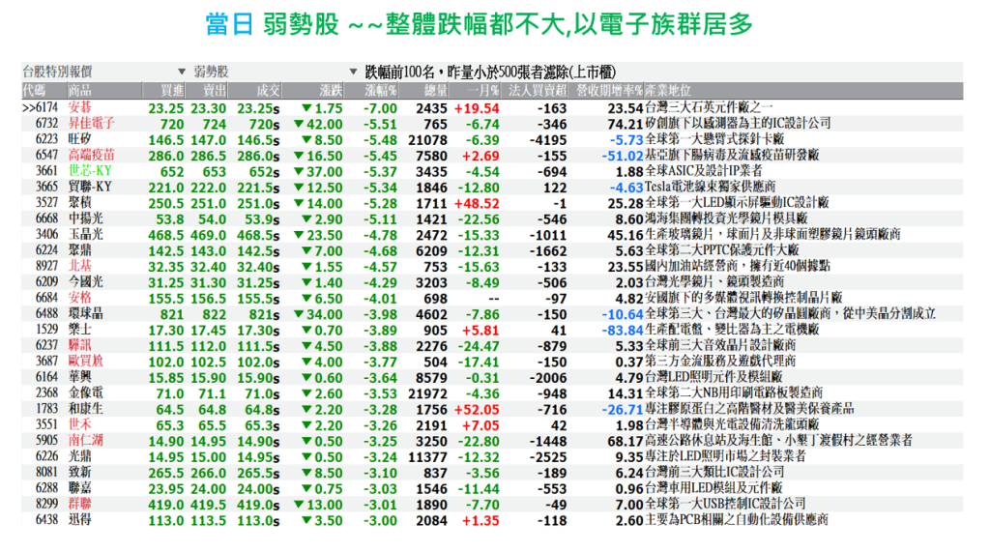
Task: Click the 法人買賣超 column header
Action: point(538,90)
